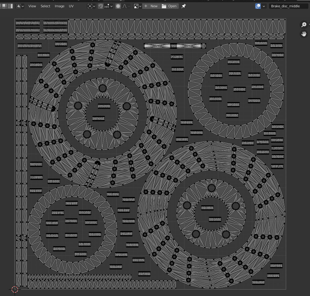
Task: Click the snap increment icon
Action: tap(107, 6)
